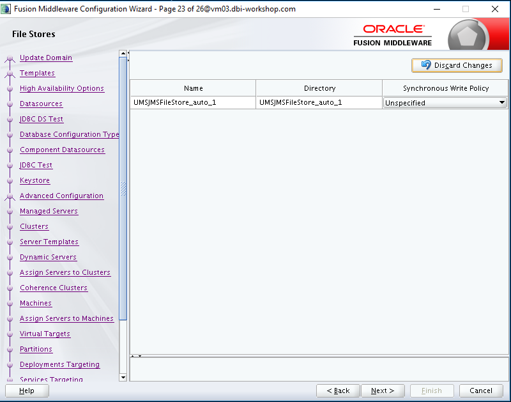Viewport: 511px width, 402px height.
Task: Close the Configuration Wizard window
Action: click(494, 9)
